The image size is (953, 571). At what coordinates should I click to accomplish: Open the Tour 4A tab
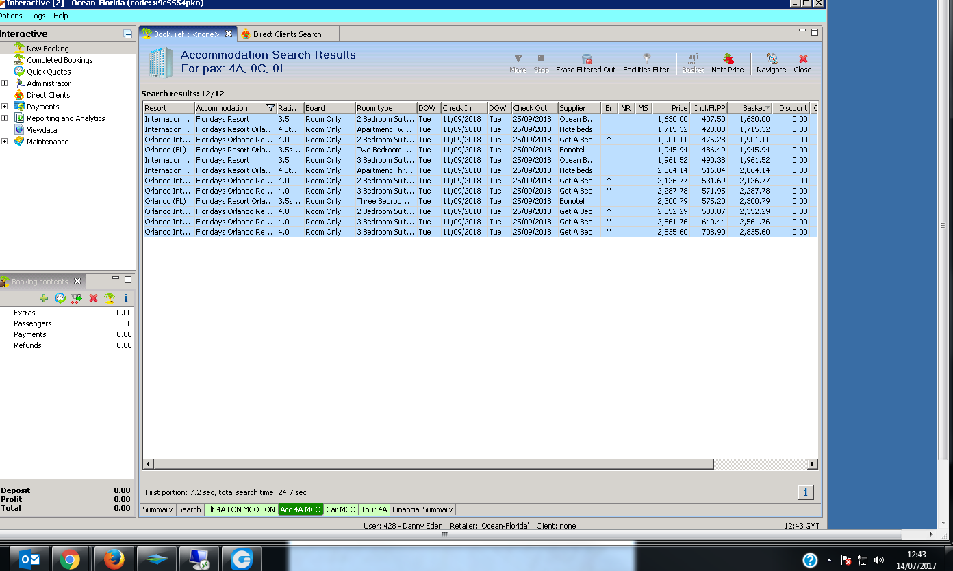tap(374, 509)
